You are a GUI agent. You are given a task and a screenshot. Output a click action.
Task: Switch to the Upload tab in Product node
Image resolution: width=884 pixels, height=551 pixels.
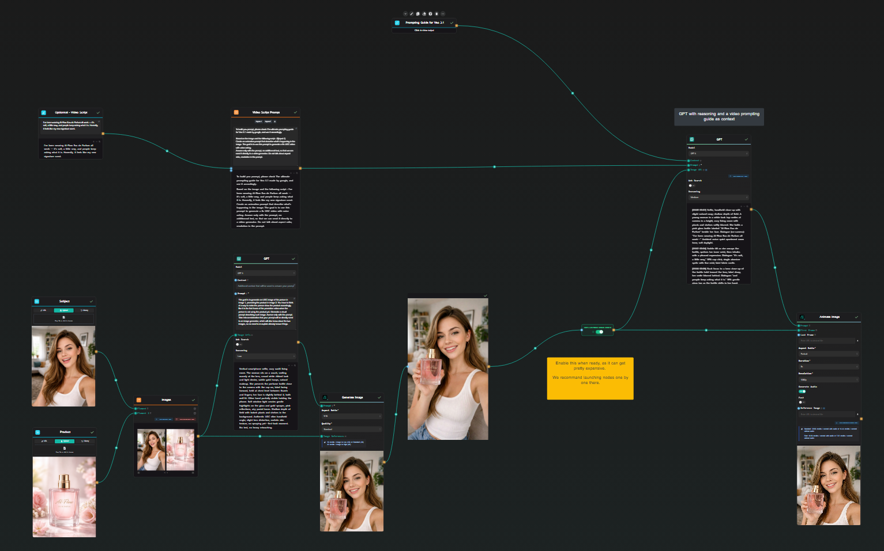click(65, 442)
